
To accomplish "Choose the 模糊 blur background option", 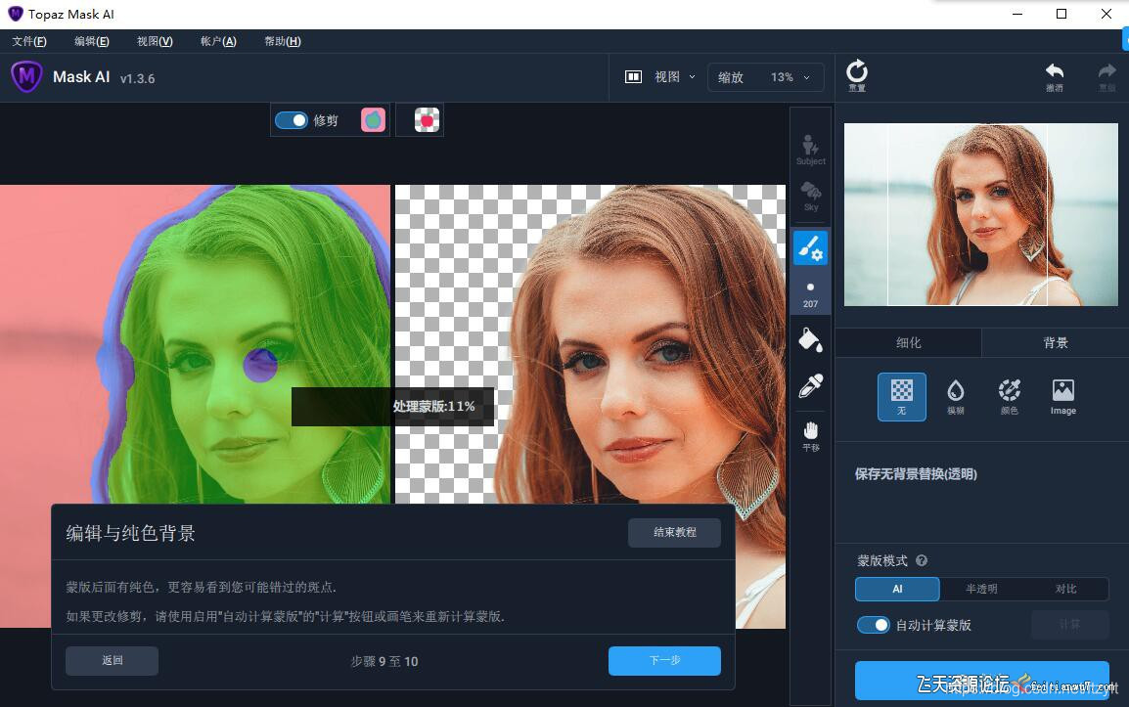I will [x=955, y=395].
